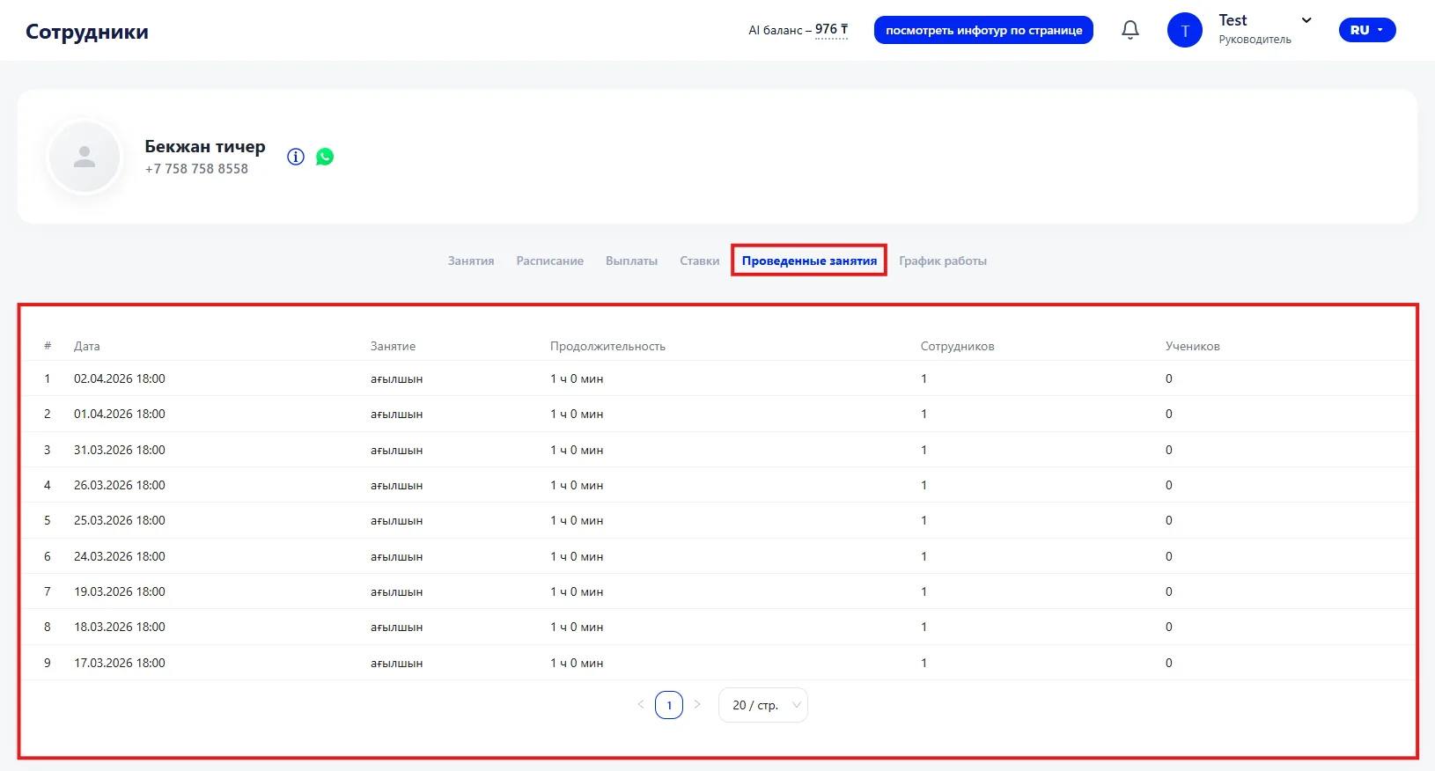Click the date 19.03.2026 18:00
1435x771 pixels.
[120, 591]
